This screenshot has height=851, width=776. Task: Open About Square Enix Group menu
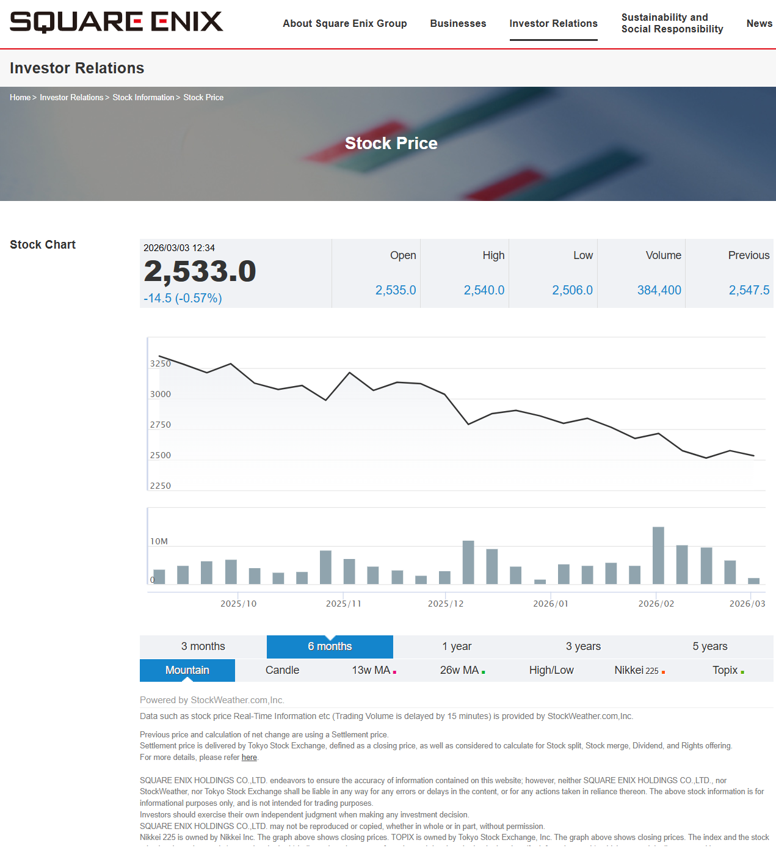(345, 23)
